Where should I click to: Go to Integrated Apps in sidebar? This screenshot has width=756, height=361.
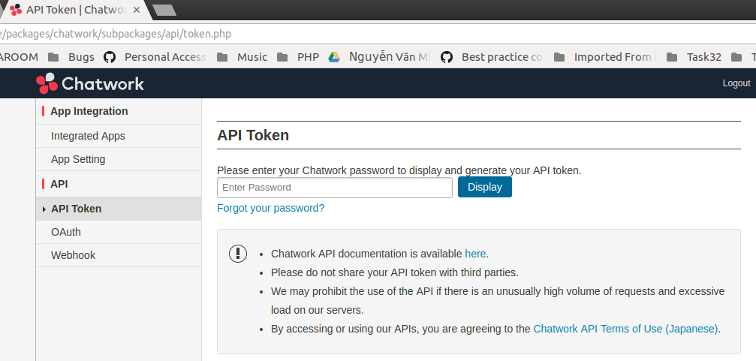pos(88,136)
